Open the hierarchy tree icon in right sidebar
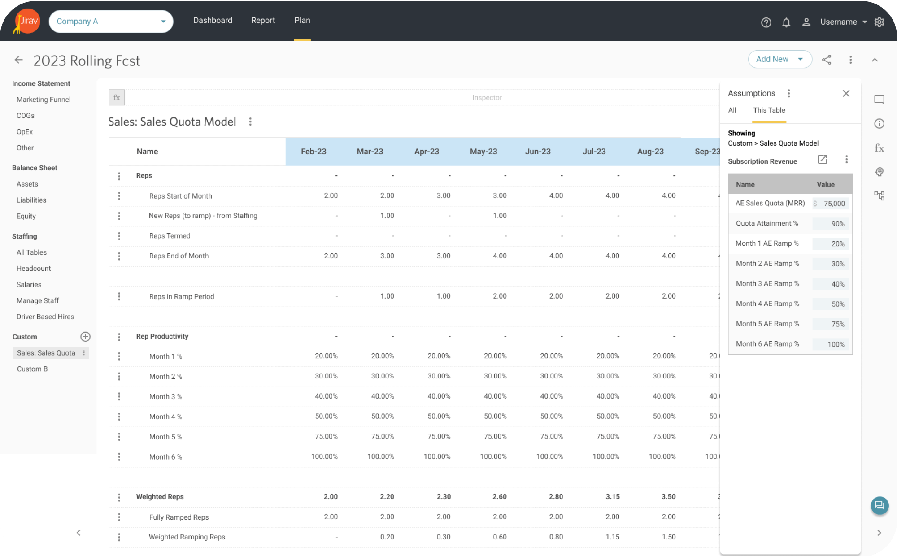 coord(879,195)
